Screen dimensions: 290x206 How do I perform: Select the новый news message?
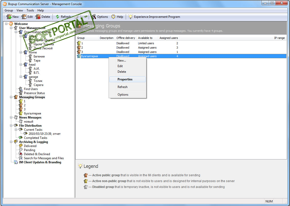(x=29, y=122)
